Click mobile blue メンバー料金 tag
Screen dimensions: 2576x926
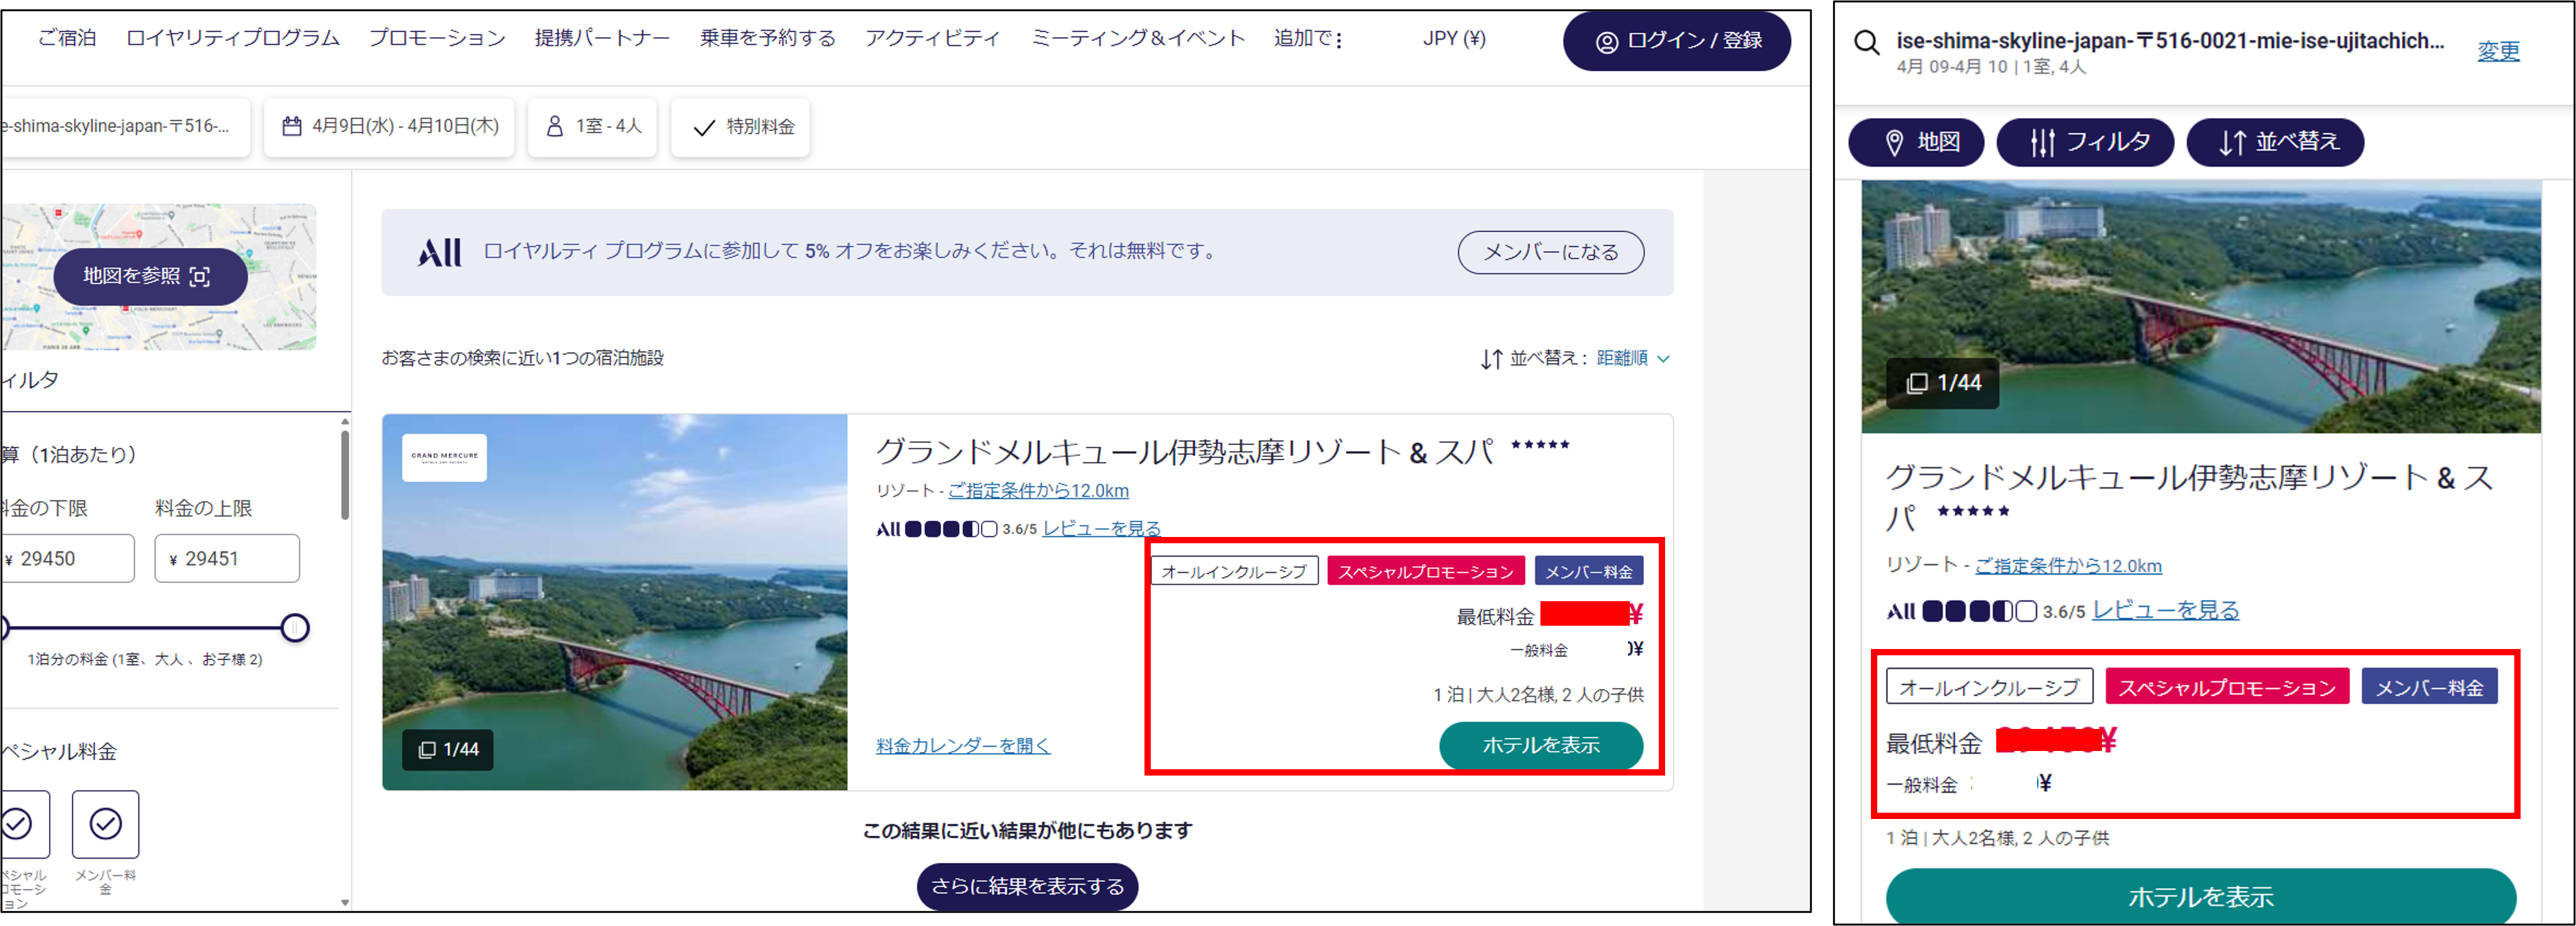coord(2429,687)
